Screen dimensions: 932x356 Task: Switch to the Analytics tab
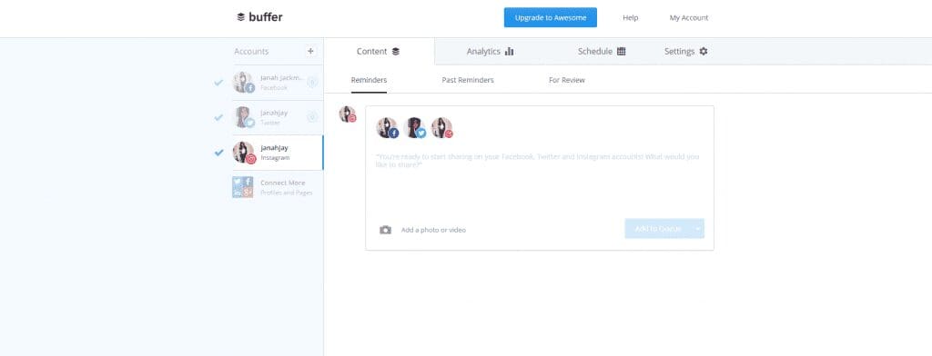pos(490,51)
